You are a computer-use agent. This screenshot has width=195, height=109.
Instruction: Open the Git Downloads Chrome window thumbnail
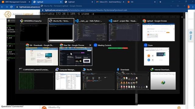coord(42,57)
